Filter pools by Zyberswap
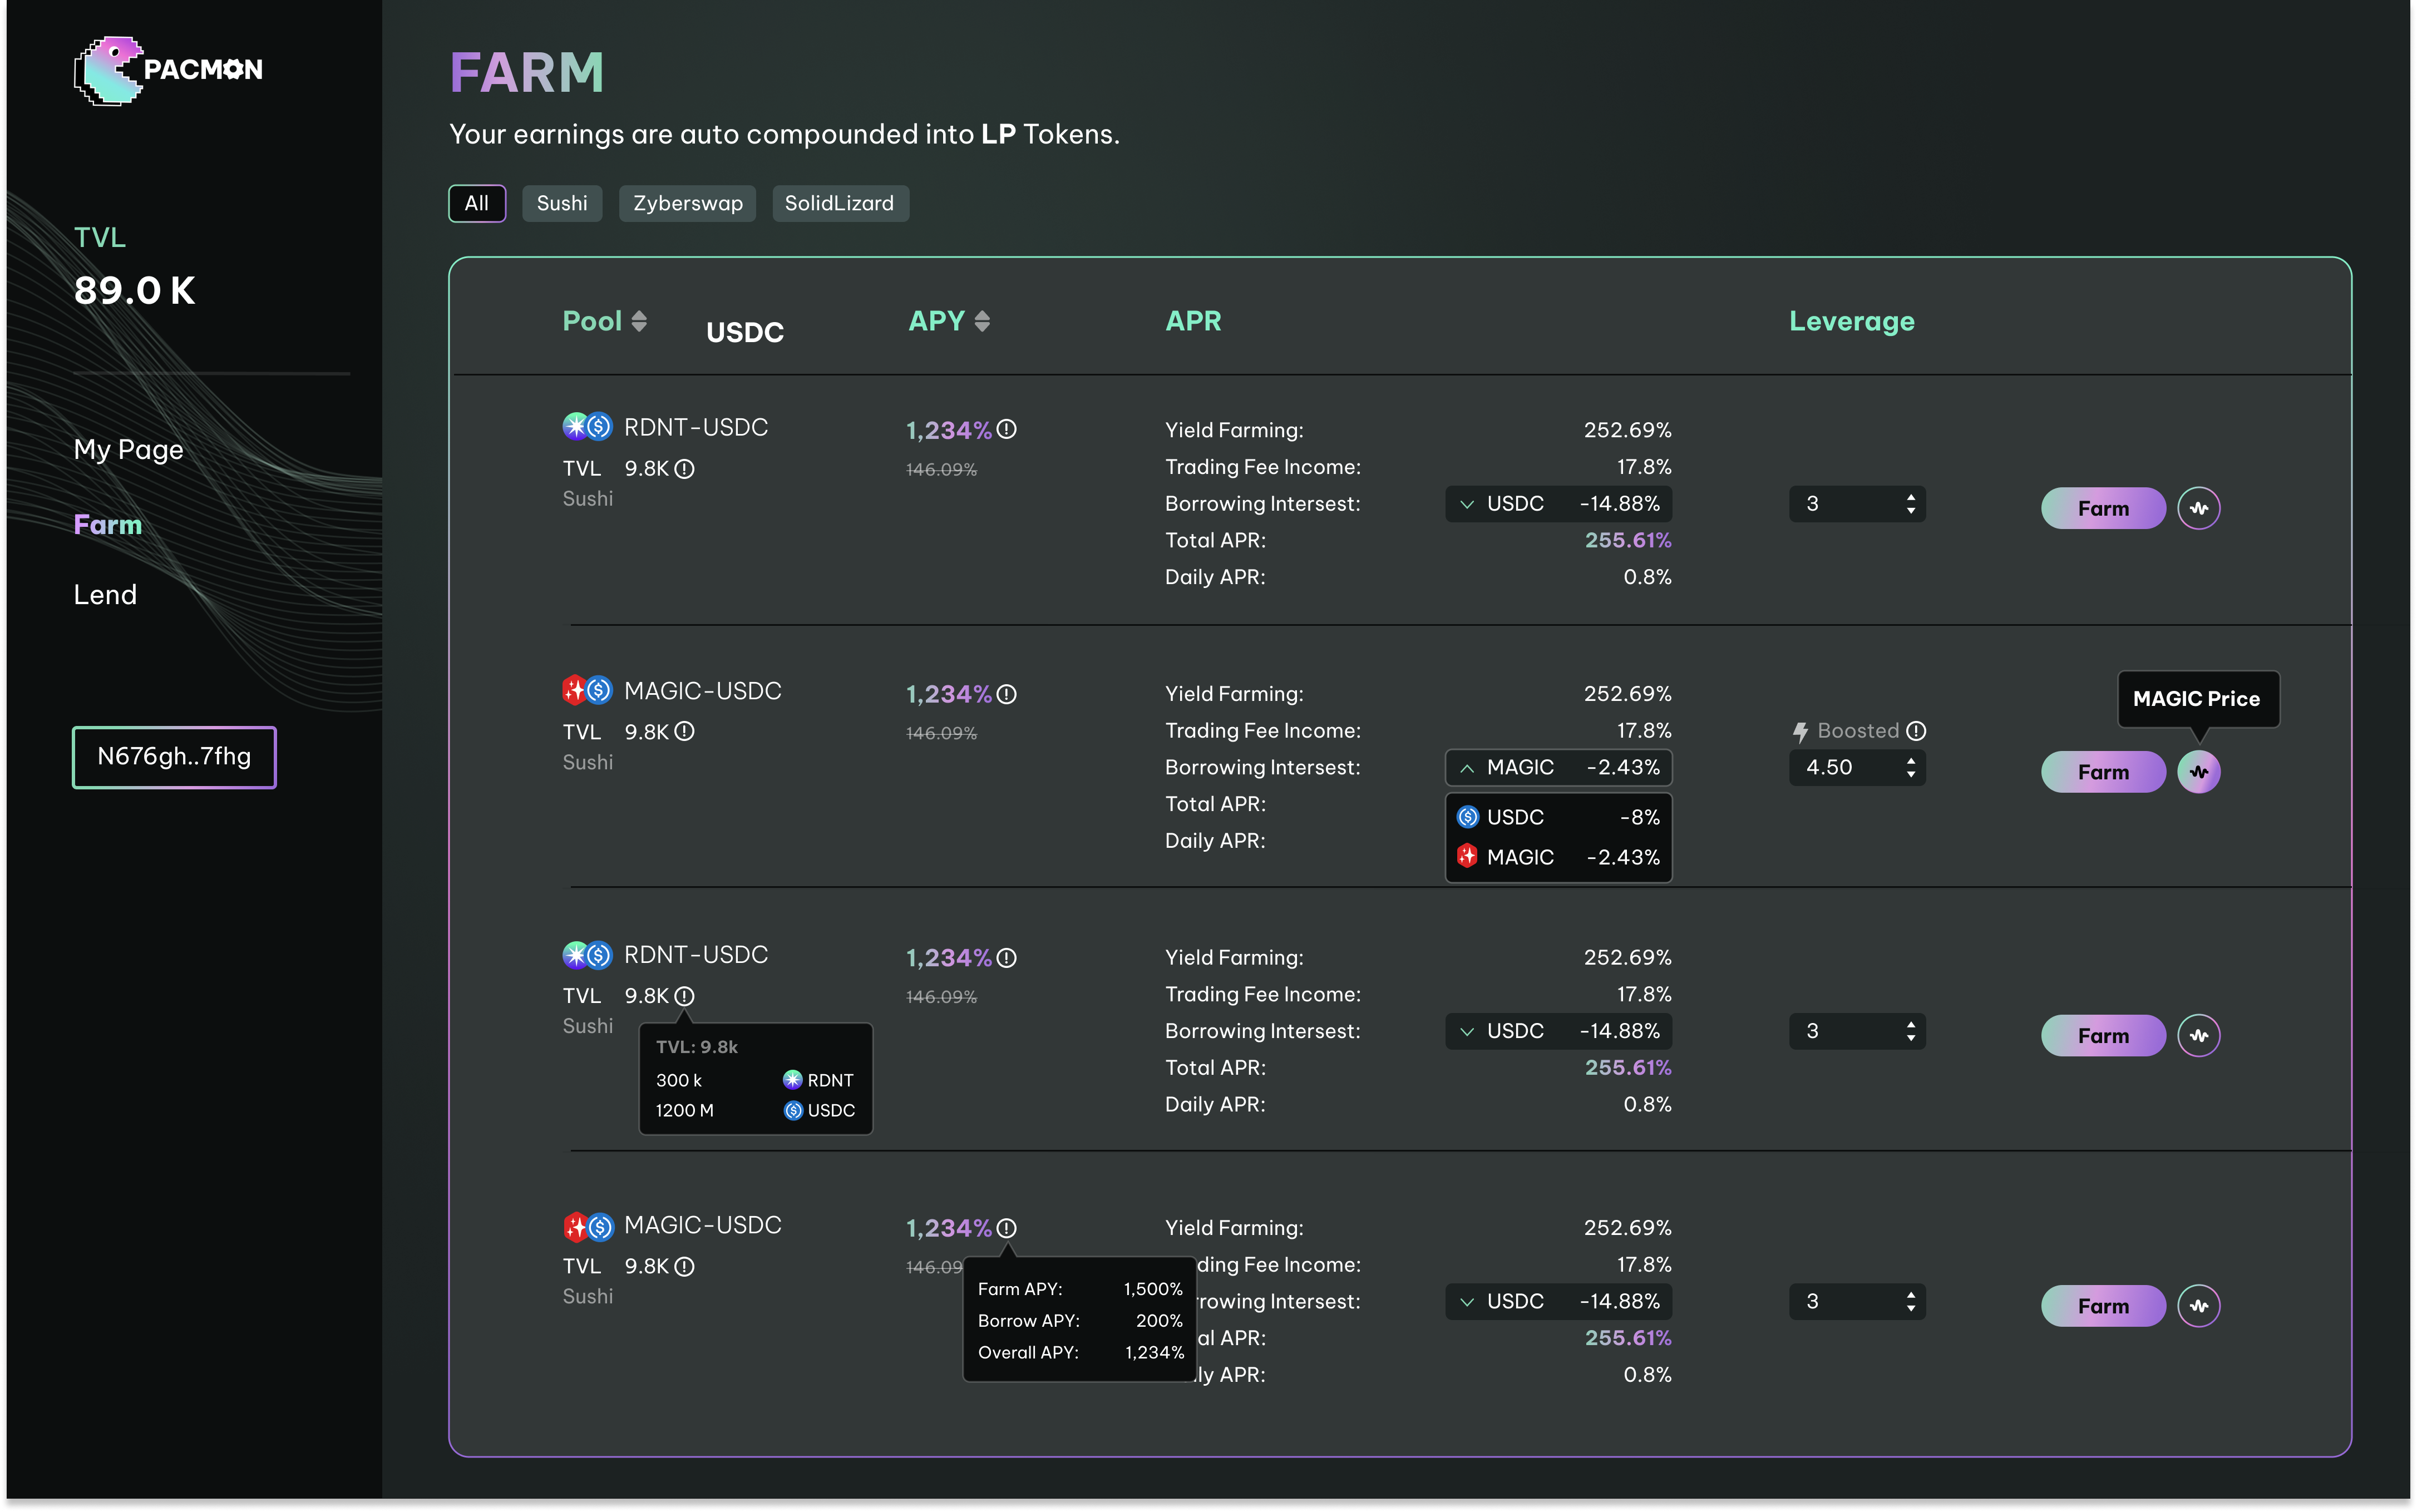2417x1512 pixels. (687, 203)
